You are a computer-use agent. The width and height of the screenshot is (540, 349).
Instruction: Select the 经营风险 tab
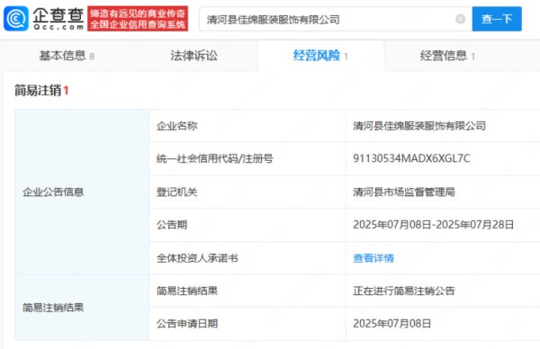(x=320, y=56)
